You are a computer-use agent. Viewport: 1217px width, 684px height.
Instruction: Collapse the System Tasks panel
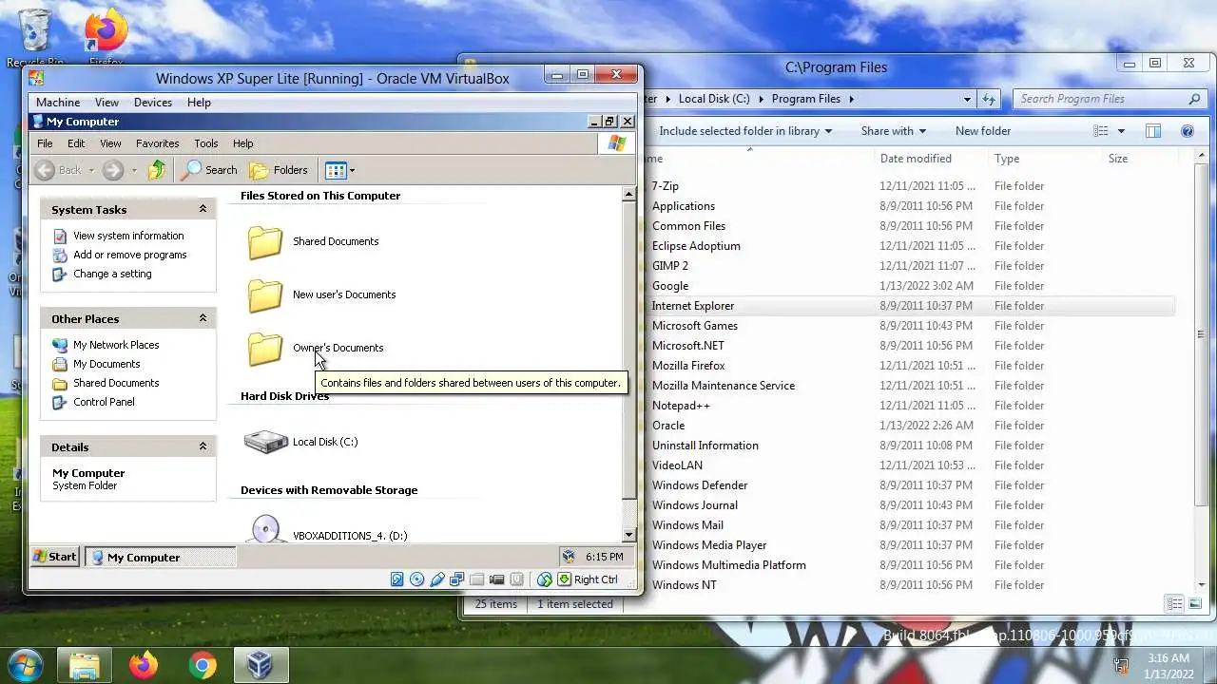tap(203, 209)
